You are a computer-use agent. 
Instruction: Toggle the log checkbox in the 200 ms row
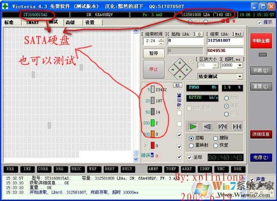[179, 124]
